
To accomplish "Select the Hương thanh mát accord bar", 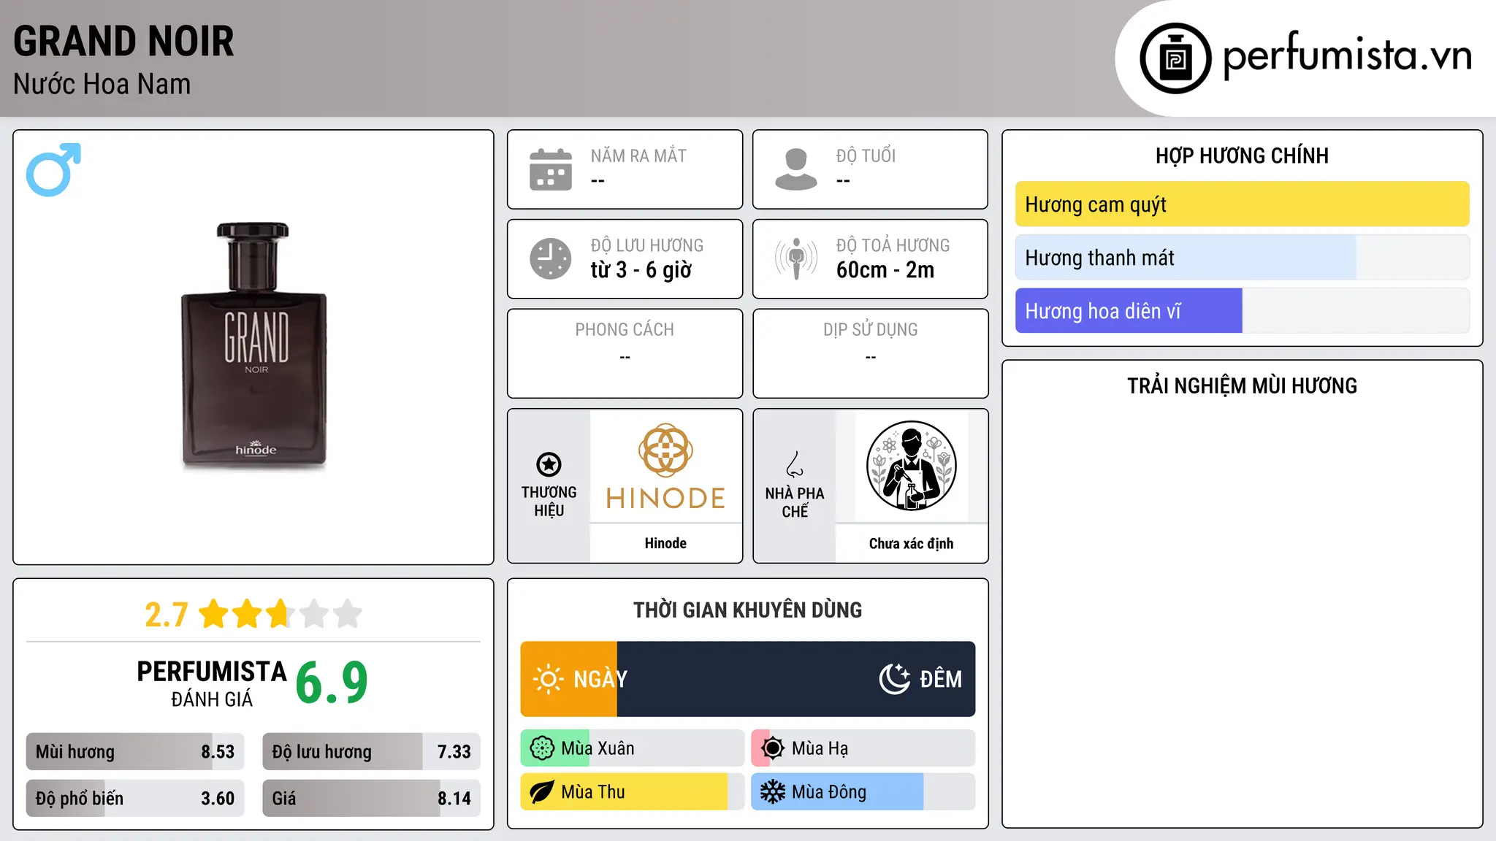I will click(1242, 258).
